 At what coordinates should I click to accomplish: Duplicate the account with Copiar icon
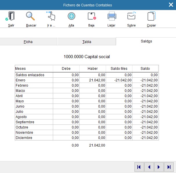click(152, 17)
